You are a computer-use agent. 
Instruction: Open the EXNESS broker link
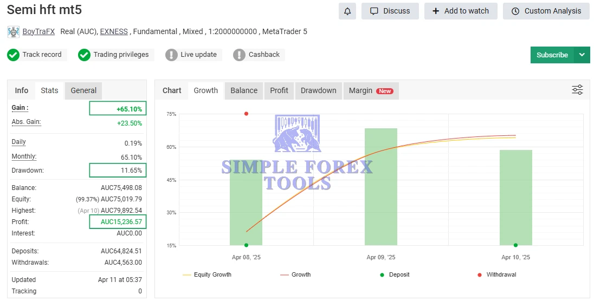click(x=114, y=31)
